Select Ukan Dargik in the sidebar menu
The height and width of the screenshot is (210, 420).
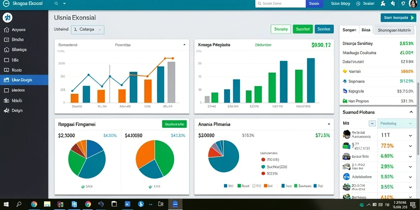24,80
